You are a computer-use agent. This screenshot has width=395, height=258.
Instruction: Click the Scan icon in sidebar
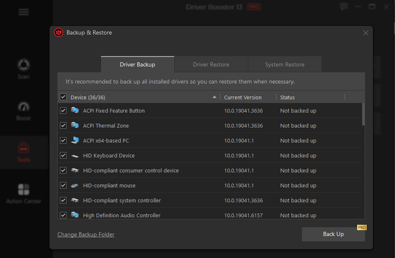coord(23,66)
